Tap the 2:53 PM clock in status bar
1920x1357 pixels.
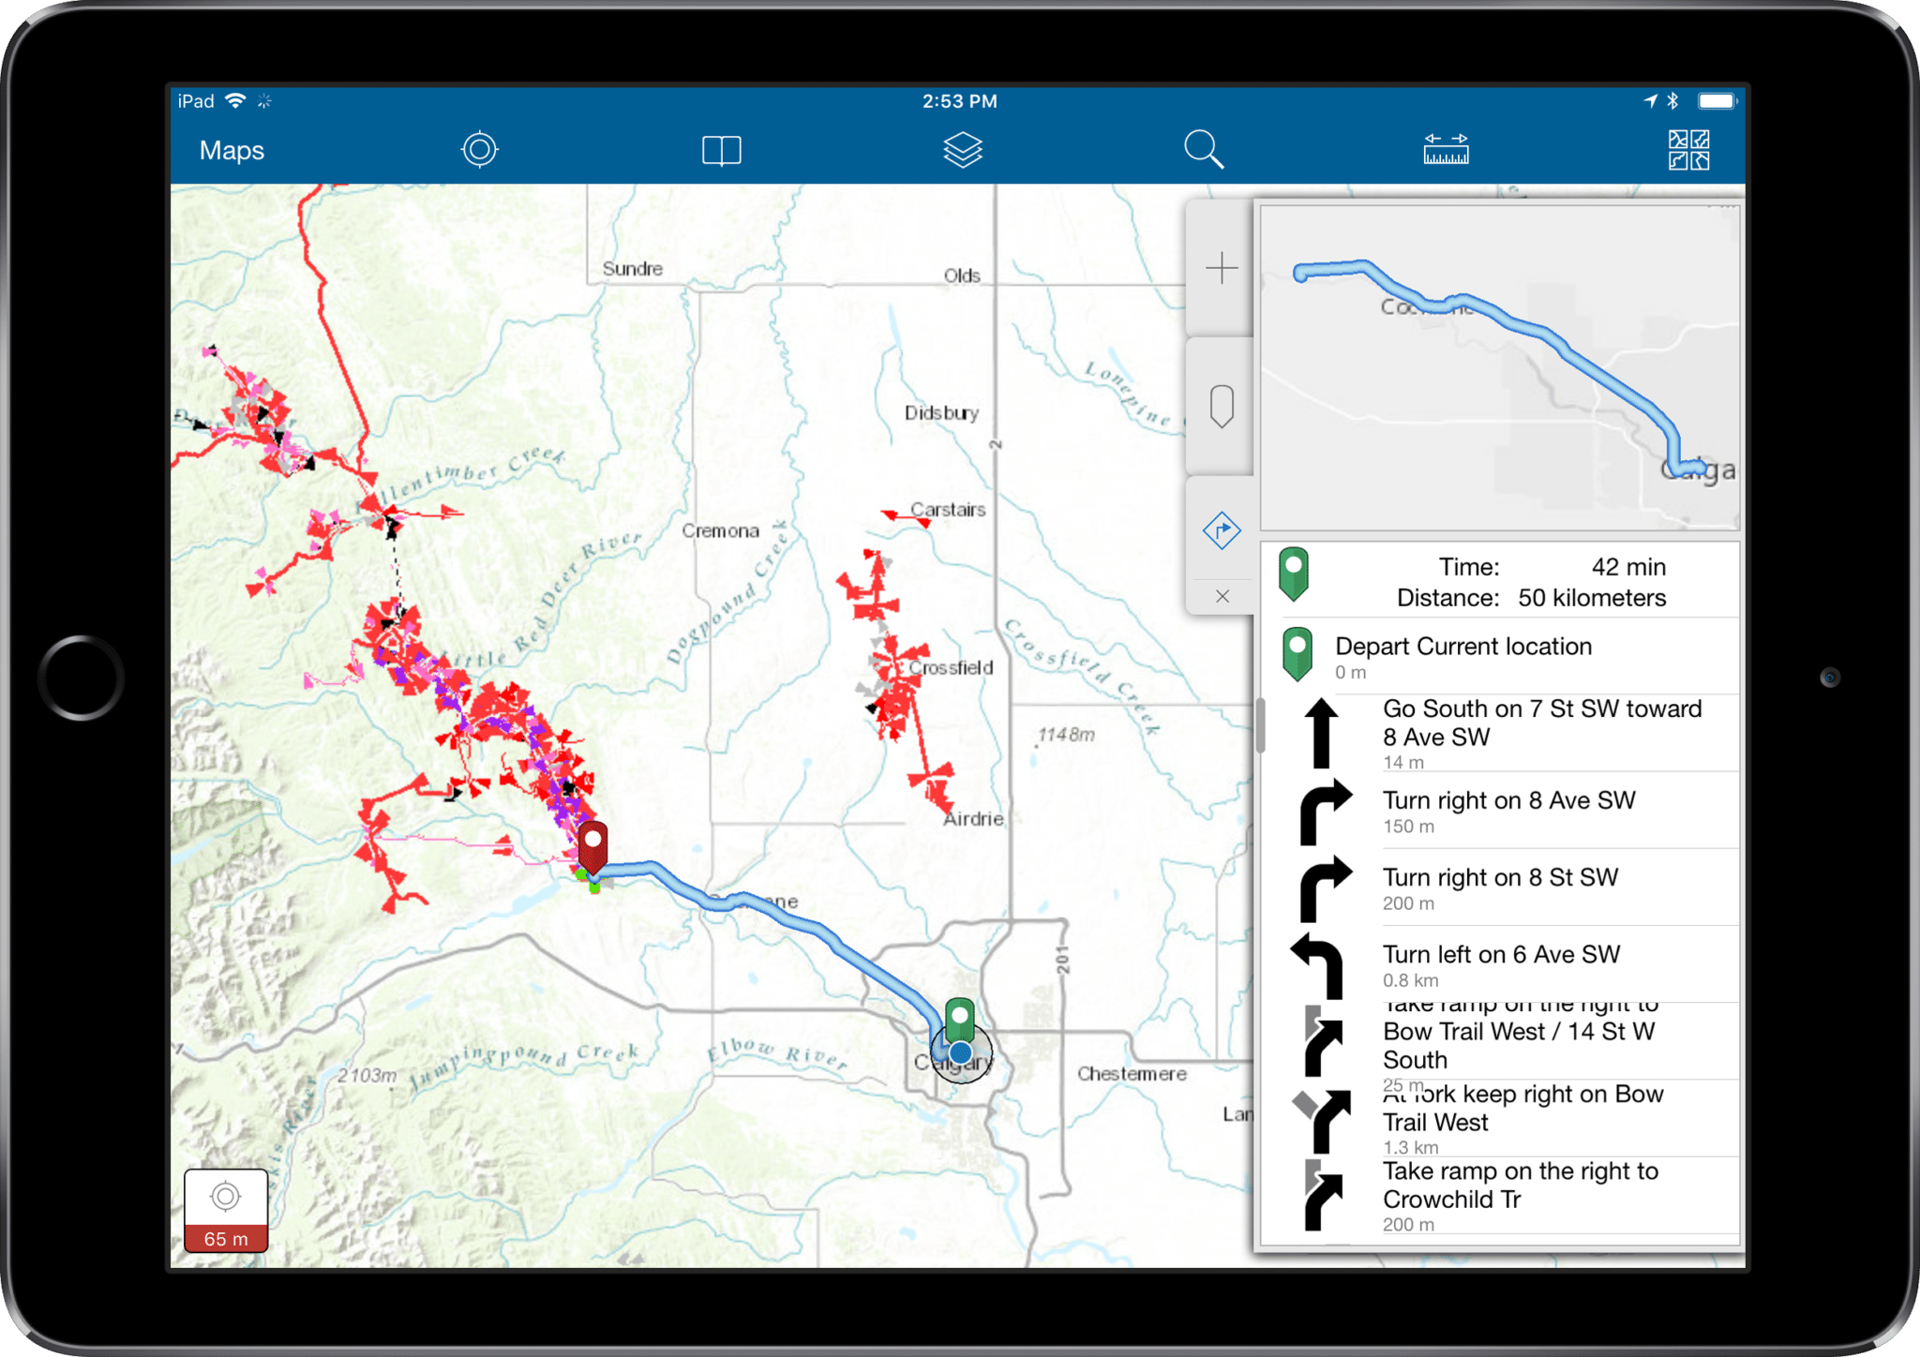(x=959, y=101)
